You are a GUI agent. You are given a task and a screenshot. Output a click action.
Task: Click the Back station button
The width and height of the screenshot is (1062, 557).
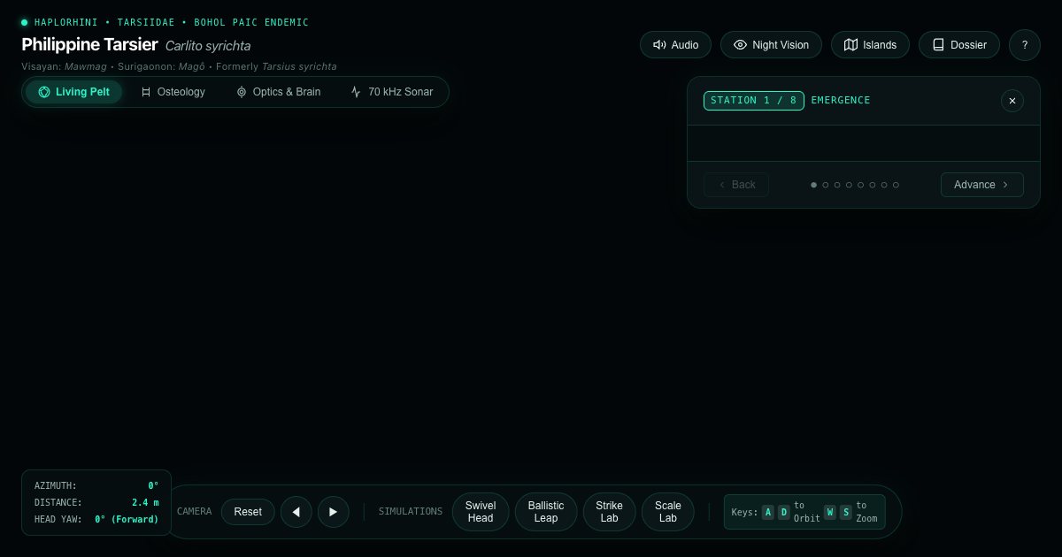736,185
